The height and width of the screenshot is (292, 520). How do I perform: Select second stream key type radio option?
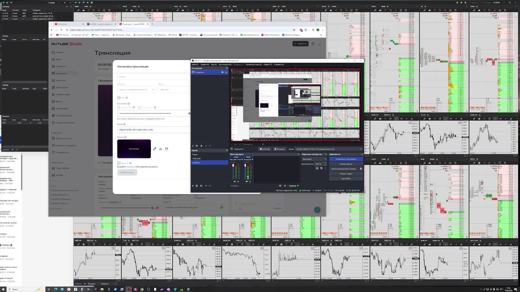pyautogui.click(x=139, y=107)
